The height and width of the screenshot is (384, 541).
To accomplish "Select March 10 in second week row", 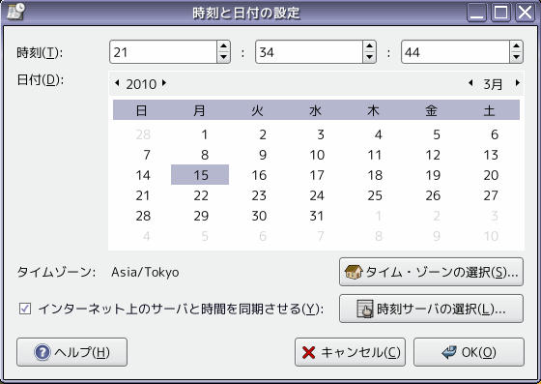I will tap(317, 155).
